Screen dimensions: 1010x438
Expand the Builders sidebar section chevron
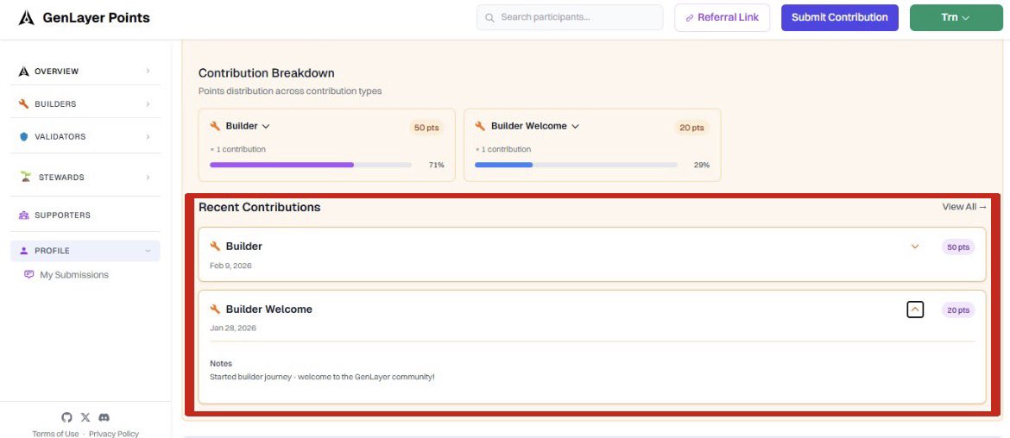click(x=148, y=104)
